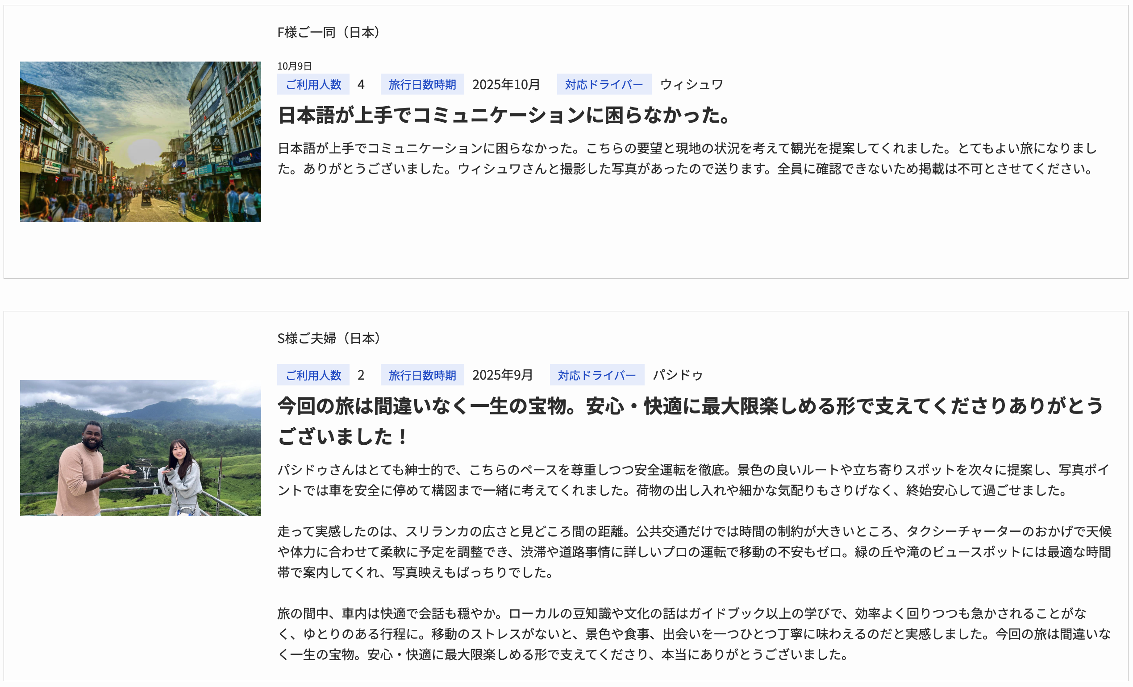
Task: Click the 旅行日数時期 tag beside 2025年9月
Action: pos(422,375)
